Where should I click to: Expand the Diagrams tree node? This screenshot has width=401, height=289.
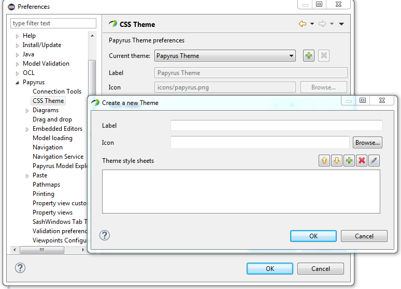[27, 111]
